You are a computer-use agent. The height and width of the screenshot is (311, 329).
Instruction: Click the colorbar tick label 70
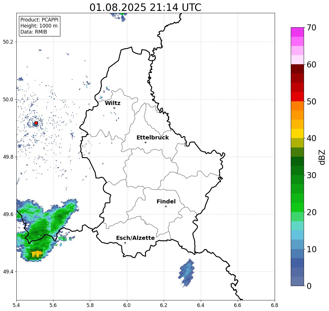pyautogui.click(x=311, y=28)
